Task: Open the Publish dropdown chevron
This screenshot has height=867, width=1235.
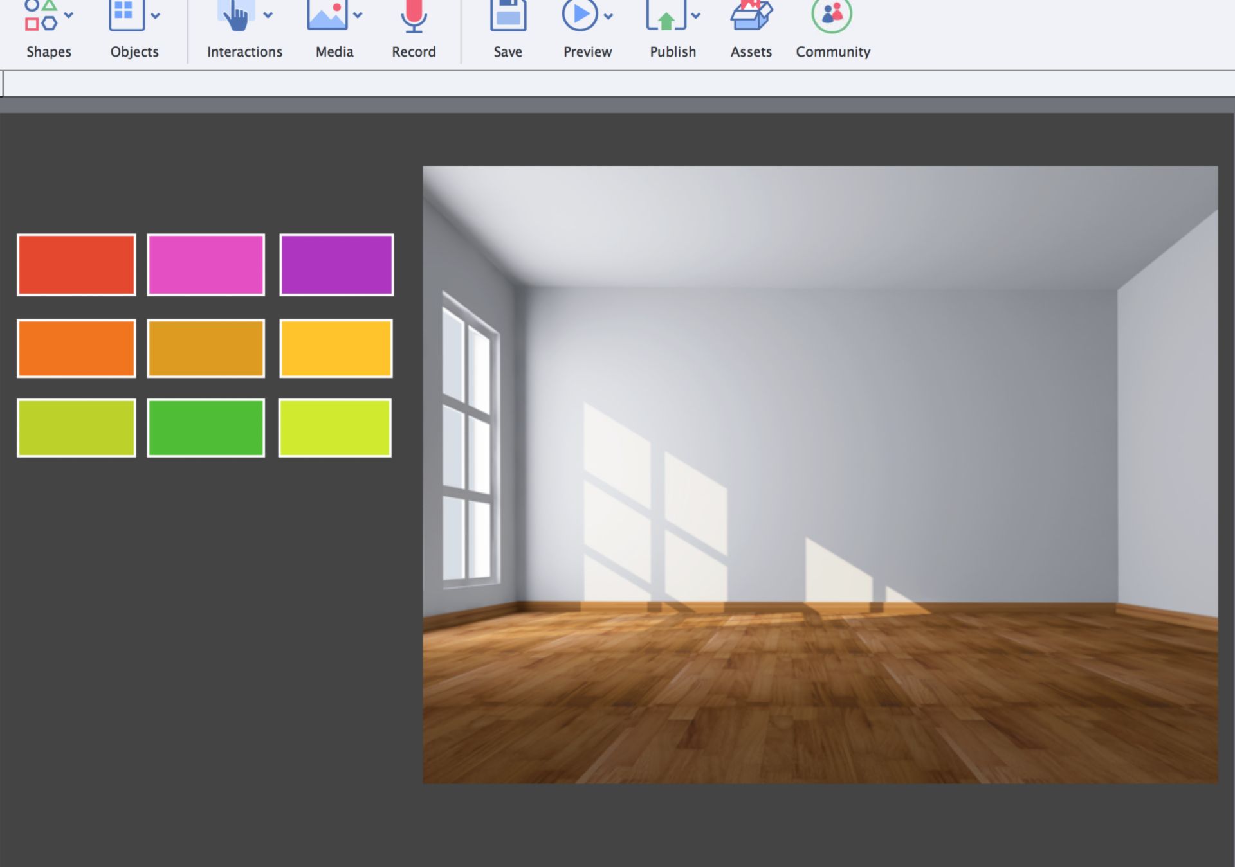Action: [695, 15]
